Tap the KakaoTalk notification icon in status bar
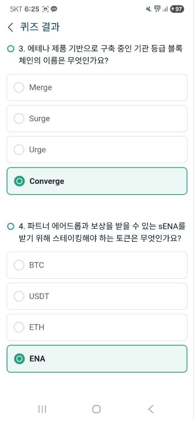 click(x=54, y=9)
